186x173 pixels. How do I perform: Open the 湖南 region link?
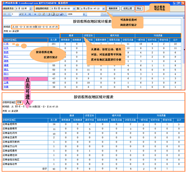tap(6, 61)
